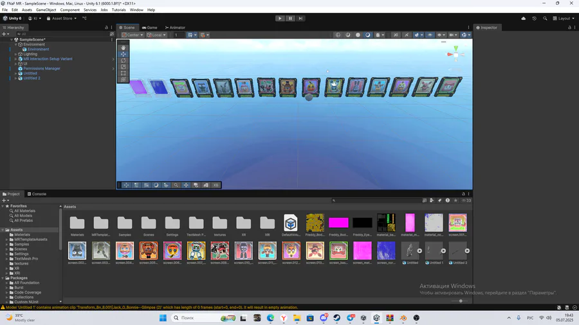
Task: Select the Rotate tool in Scene
Action: (x=124, y=60)
